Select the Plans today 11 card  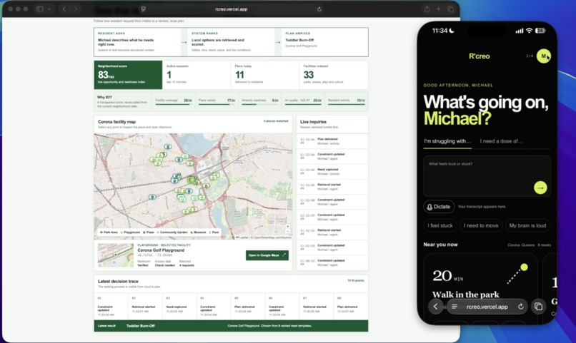[265, 75]
